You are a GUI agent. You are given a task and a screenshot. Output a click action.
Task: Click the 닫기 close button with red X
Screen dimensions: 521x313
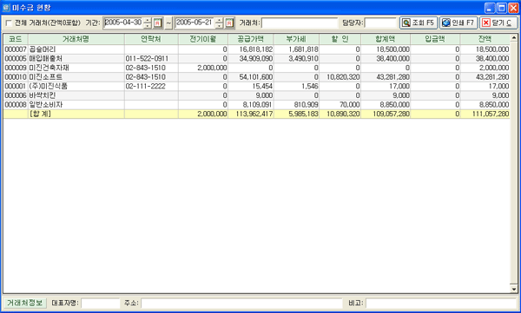[498, 23]
